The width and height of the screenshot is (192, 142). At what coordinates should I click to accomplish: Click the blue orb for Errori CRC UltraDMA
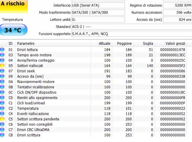(x=2, y=130)
